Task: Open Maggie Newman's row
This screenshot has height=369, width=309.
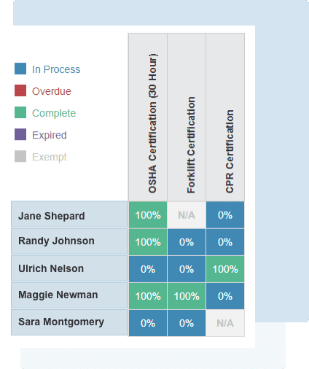Action: pos(69,295)
